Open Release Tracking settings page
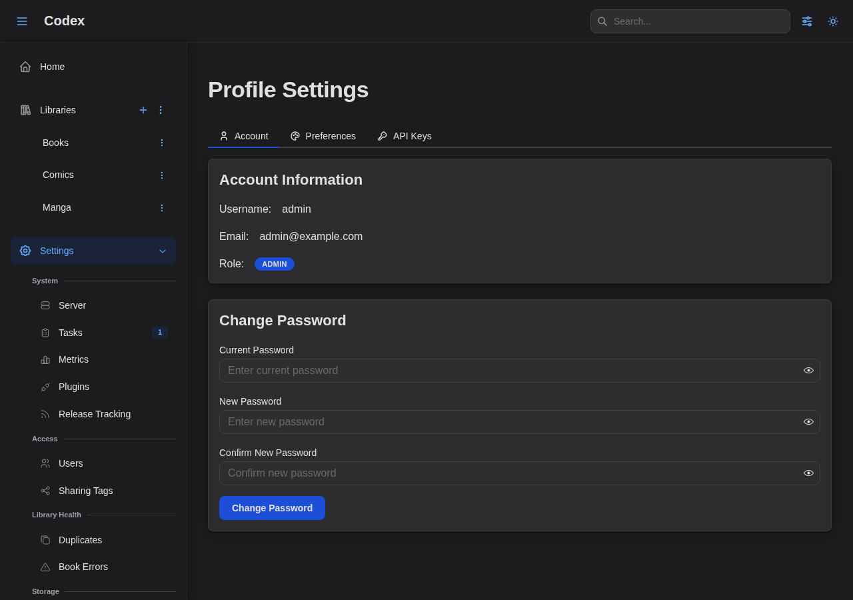 pos(104,414)
